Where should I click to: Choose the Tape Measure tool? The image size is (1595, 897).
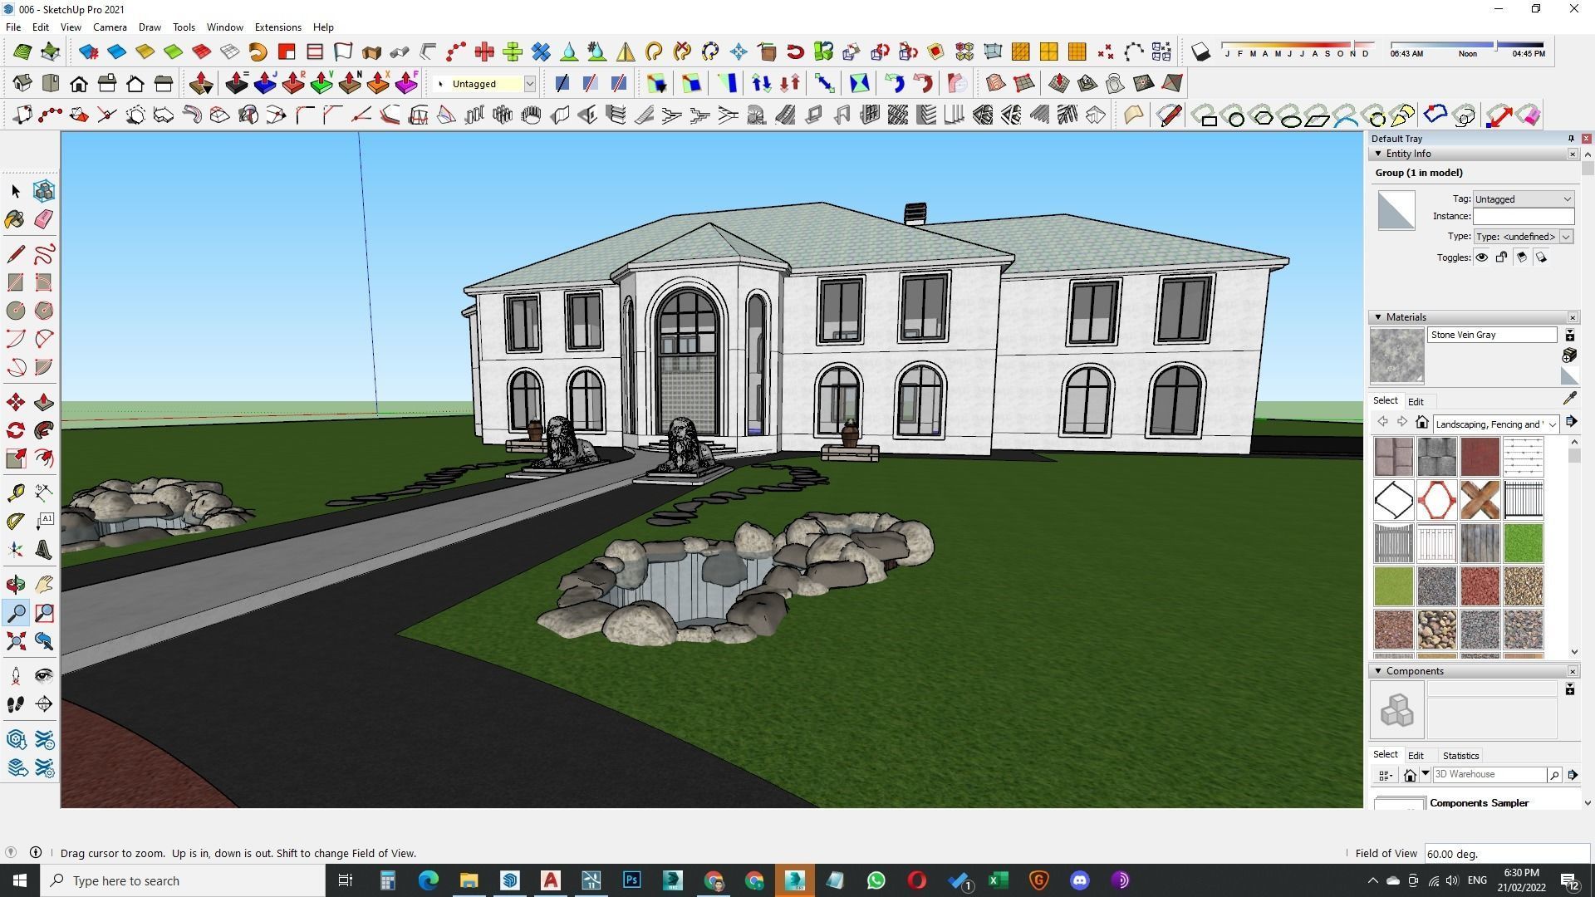point(15,493)
